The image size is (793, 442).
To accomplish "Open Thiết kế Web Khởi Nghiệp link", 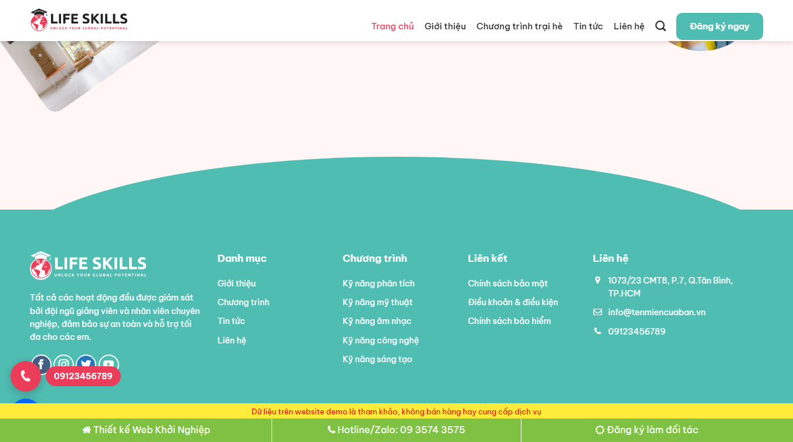I will pos(146,430).
